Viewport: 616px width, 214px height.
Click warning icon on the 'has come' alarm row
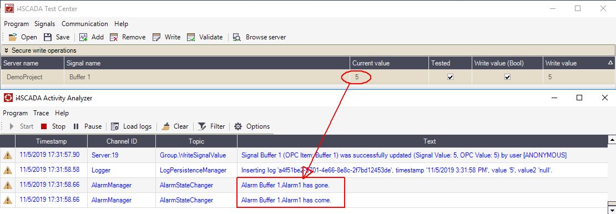pos(7,200)
